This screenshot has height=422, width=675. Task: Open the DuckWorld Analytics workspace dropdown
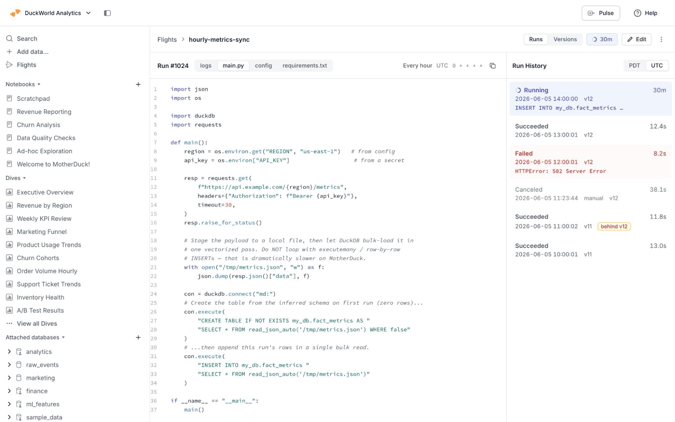click(88, 13)
